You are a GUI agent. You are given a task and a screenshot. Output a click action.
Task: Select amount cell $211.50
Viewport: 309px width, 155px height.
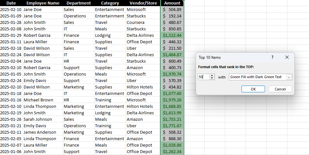tap(172, 48)
